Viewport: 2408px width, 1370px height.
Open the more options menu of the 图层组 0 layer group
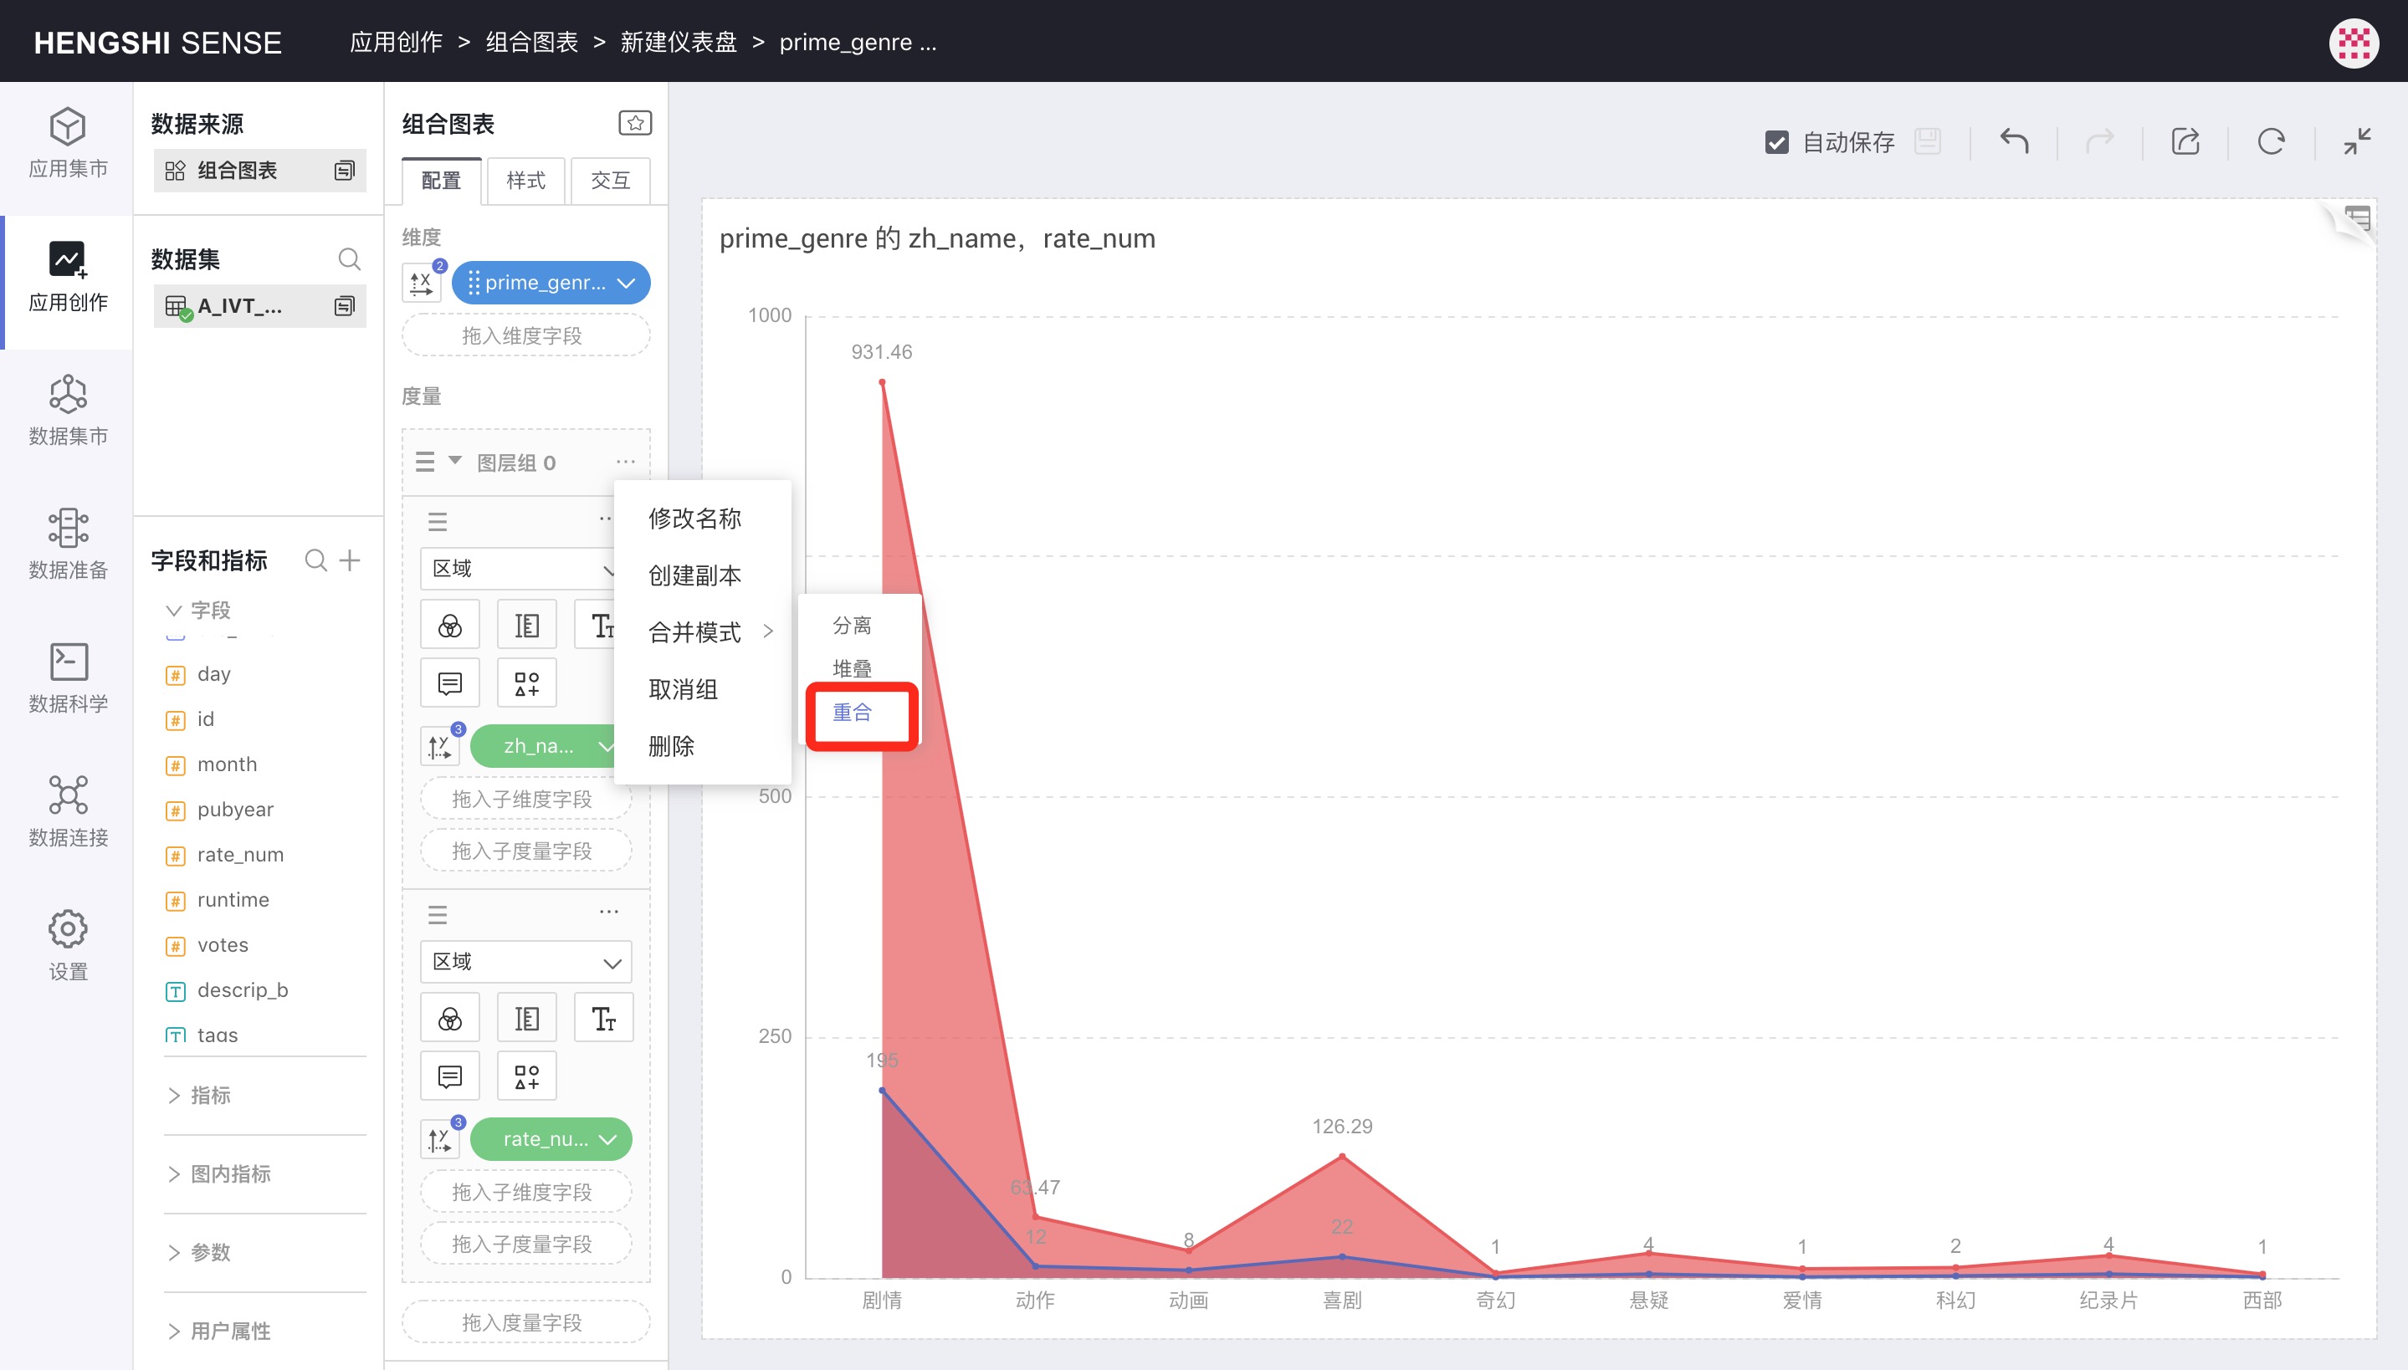(x=626, y=462)
